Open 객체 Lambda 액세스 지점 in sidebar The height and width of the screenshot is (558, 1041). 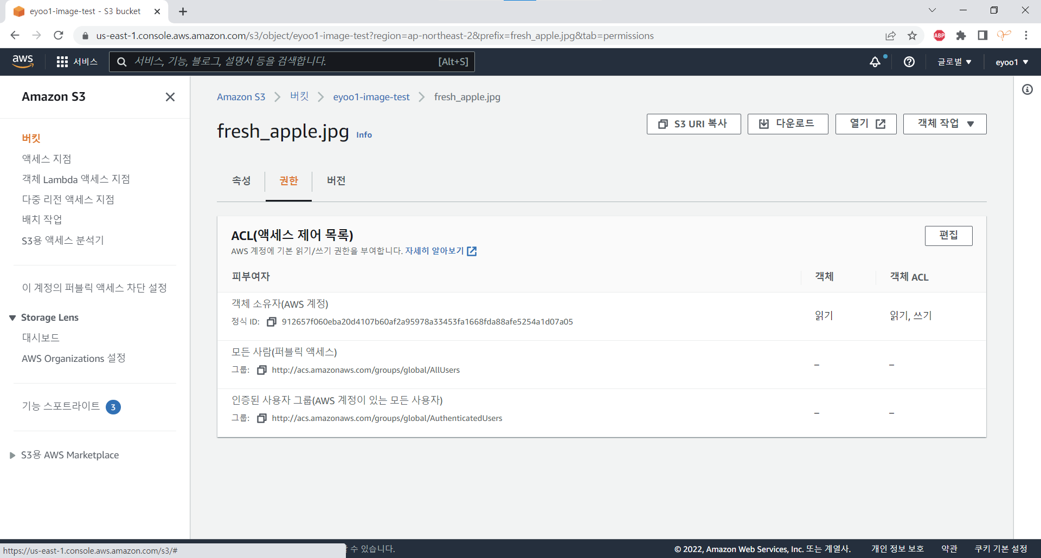pos(76,179)
